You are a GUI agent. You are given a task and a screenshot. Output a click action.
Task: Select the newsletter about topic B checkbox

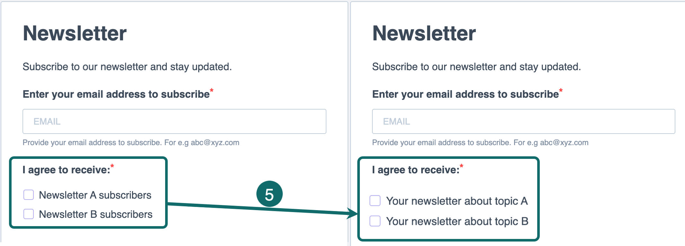tap(375, 221)
